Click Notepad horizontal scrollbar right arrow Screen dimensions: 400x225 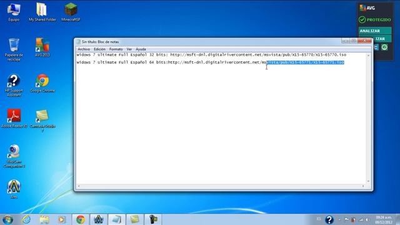pos(363,186)
